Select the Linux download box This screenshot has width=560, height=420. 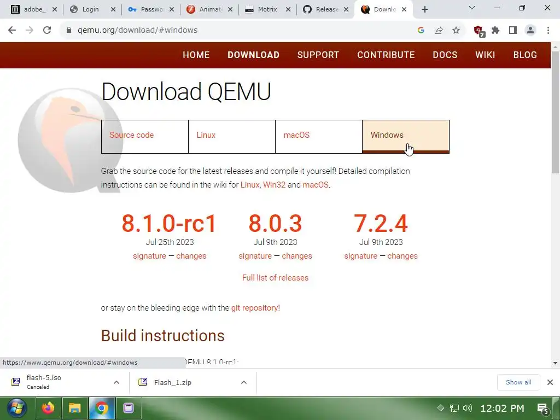(232, 136)
